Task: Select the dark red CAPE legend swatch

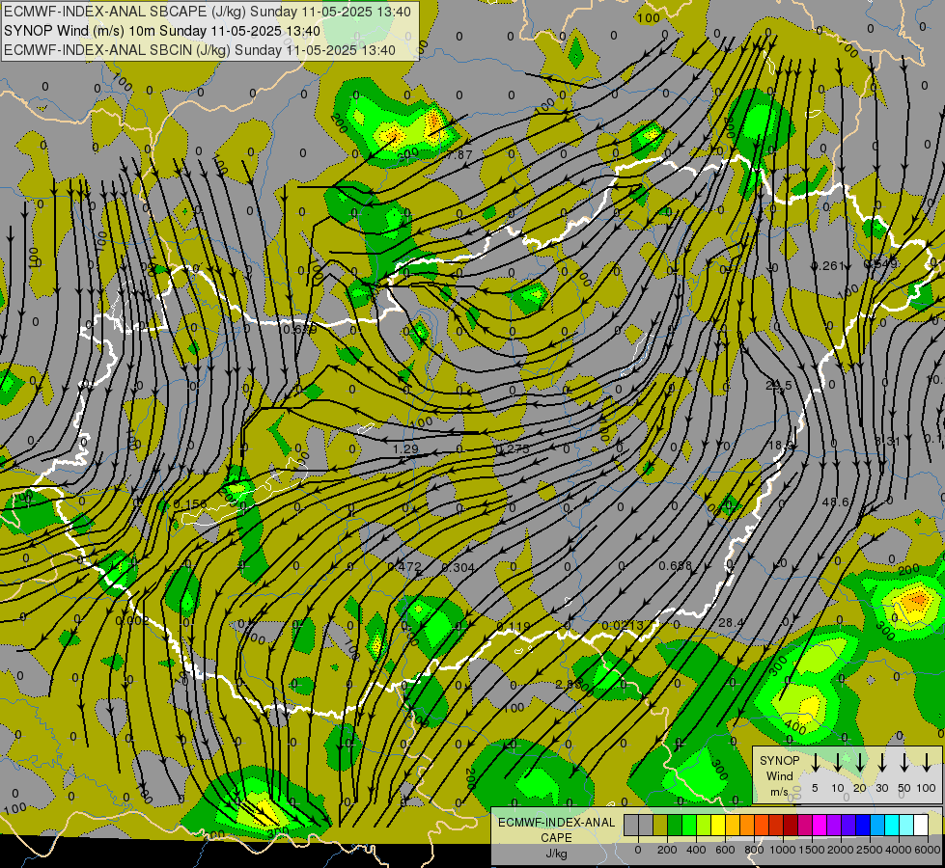Action: pyautogui.click(x=791, y=826)
